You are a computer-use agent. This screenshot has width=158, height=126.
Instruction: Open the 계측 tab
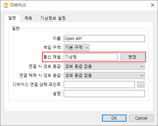point(28,18)
